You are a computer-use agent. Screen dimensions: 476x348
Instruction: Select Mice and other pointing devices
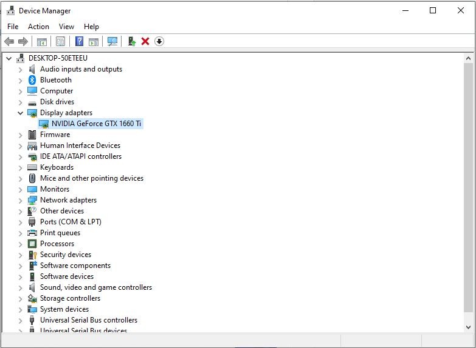(x=92, y=178)
